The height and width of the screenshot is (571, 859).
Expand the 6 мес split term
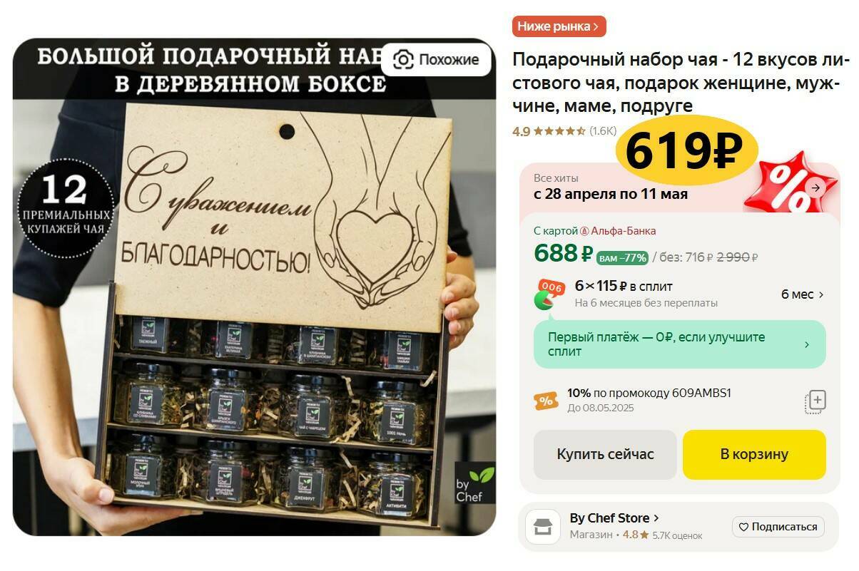(x=803, y=294)
